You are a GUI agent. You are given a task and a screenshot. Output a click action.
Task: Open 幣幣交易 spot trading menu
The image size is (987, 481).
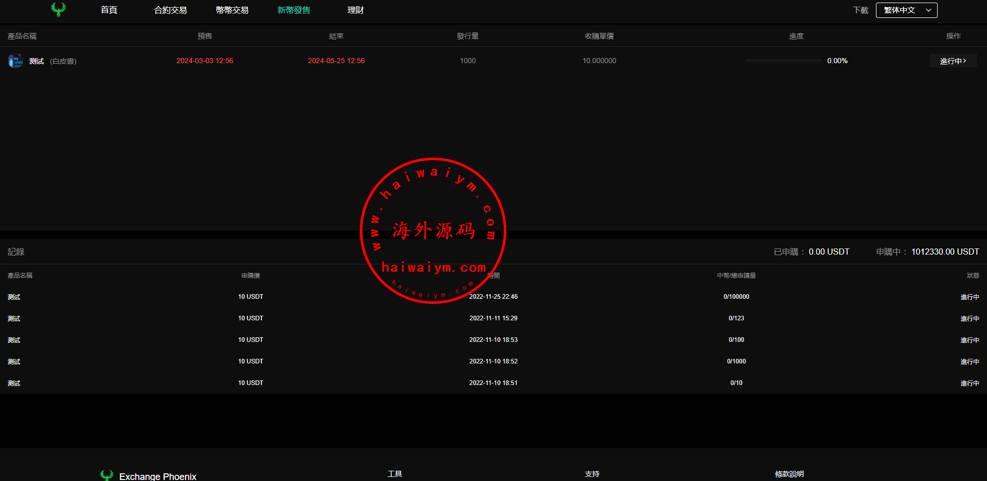tap(232, 10)
